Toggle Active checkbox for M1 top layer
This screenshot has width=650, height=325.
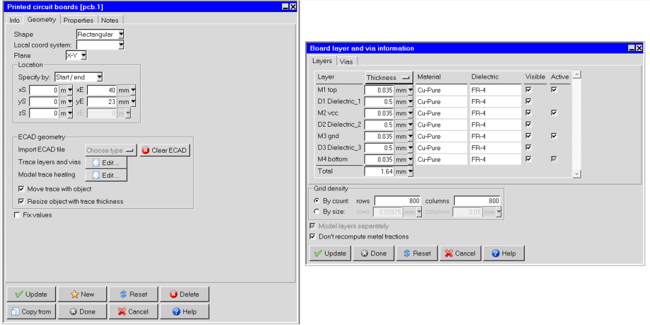[x=554, y=90]
